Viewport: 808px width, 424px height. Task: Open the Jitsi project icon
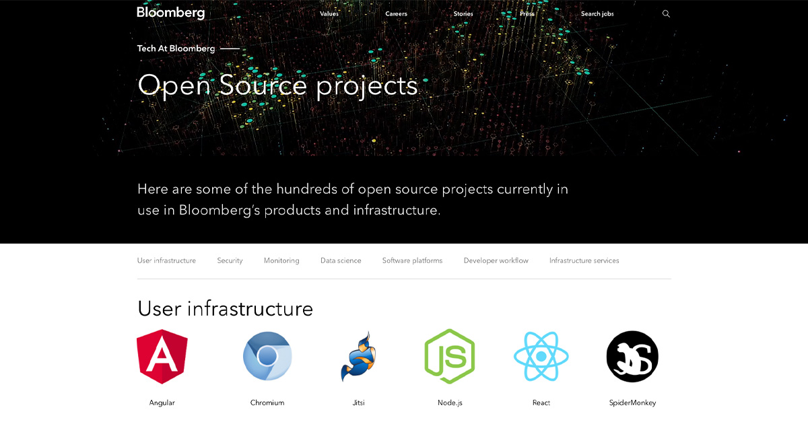358,357
